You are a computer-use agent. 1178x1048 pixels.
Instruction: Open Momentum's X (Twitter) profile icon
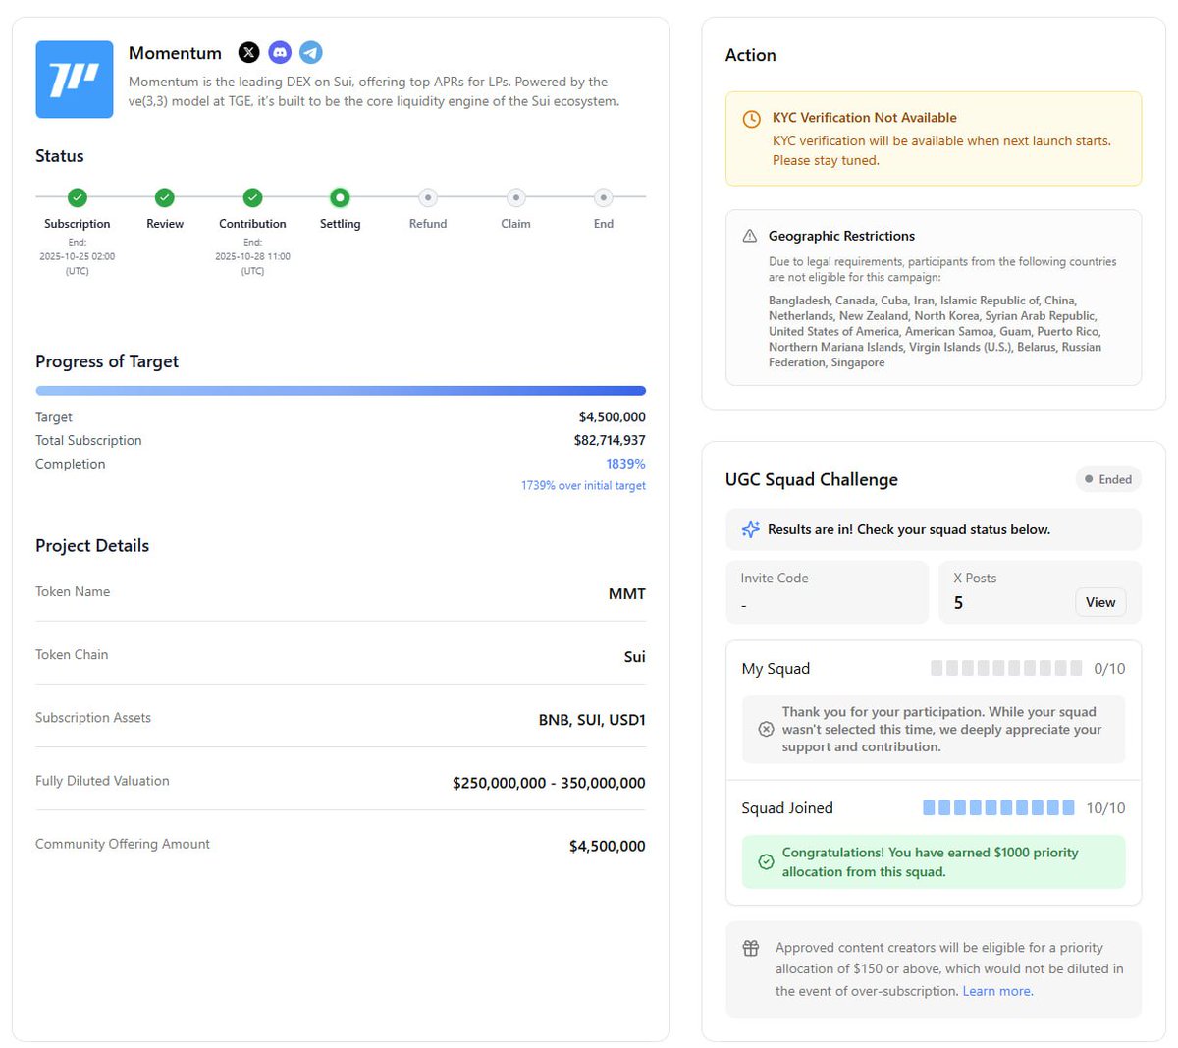click(x=249, y=52)
